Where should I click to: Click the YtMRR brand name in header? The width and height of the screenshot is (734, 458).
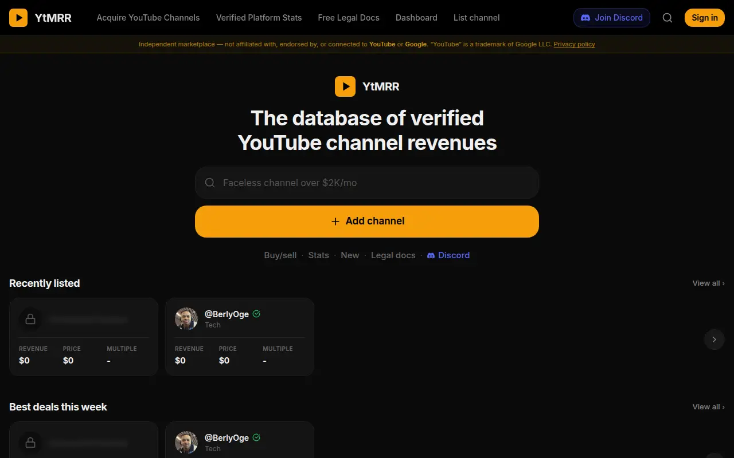point(53,18)
